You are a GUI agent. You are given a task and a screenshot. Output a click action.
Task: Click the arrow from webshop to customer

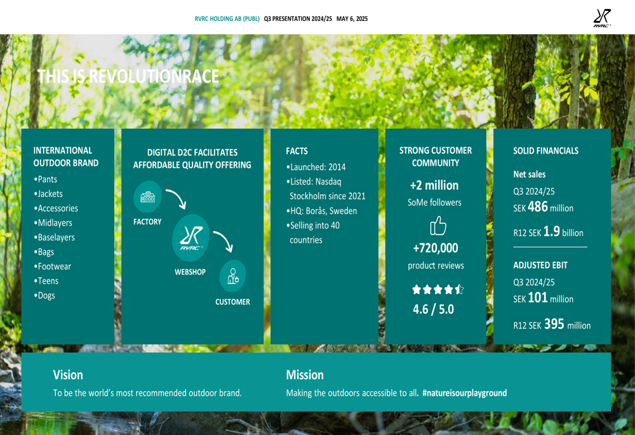223,241
